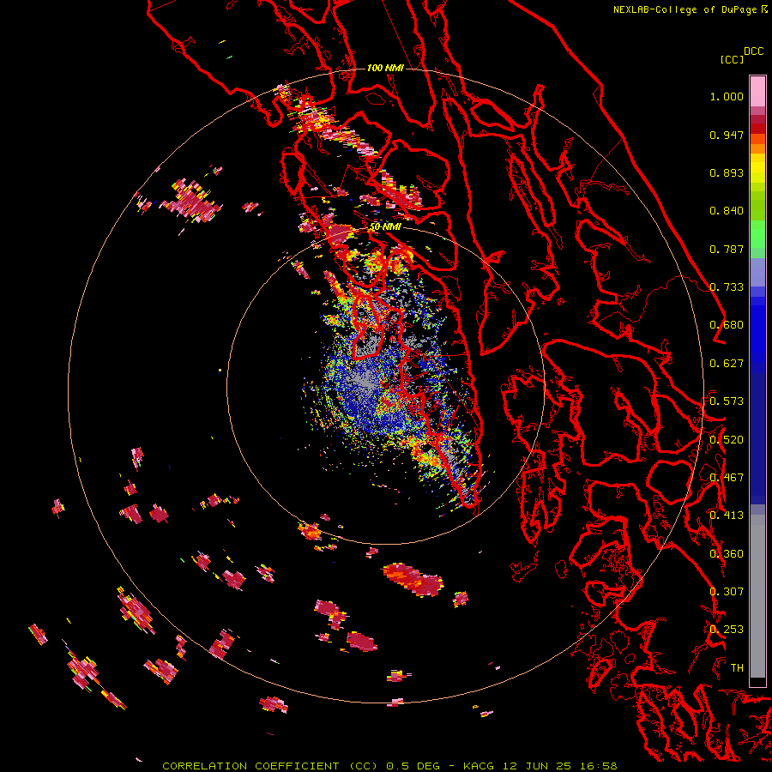Select the 16:58 timestamp
This screenshot has width=772, height=772.
tap(599, 766)
